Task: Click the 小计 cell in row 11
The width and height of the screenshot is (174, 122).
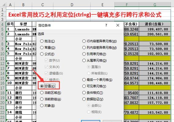Action: pyautogui.click(x=23, y=59)
